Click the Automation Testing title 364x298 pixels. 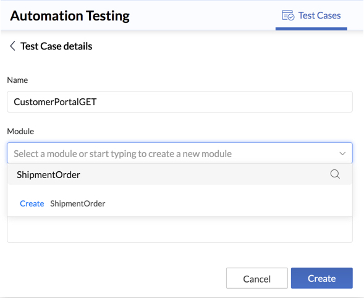point(70,16)
